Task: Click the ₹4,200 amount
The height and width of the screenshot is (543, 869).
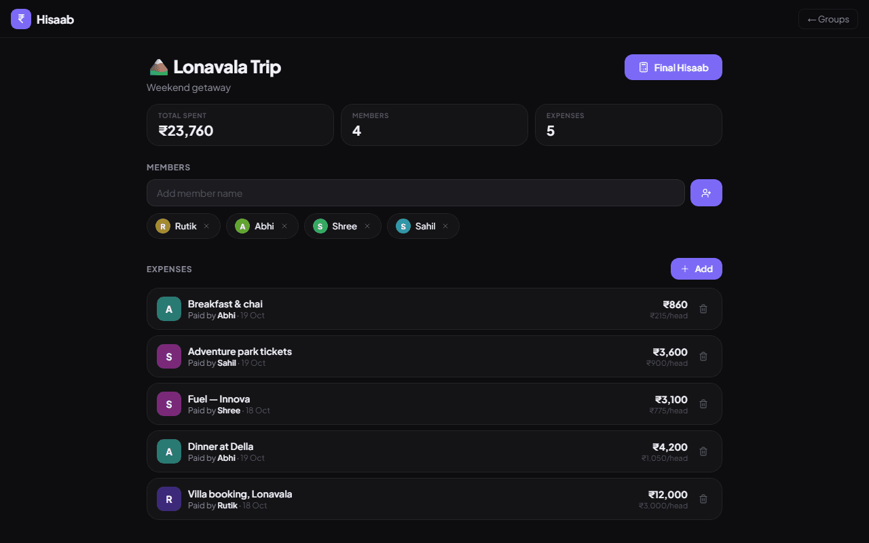Action: 670,447
